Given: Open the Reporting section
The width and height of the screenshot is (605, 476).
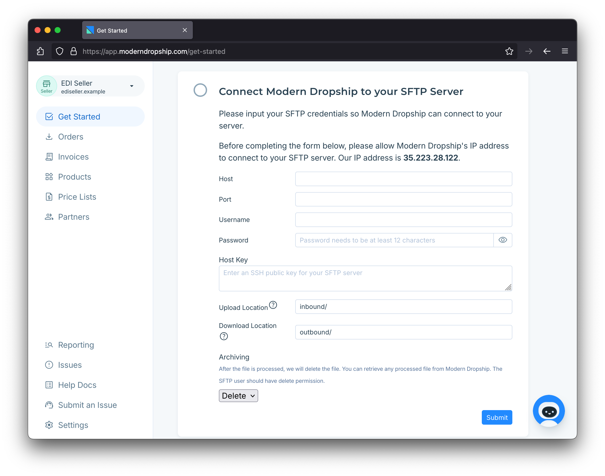Looking at the screenshot, I should click(x=76, y=345).
